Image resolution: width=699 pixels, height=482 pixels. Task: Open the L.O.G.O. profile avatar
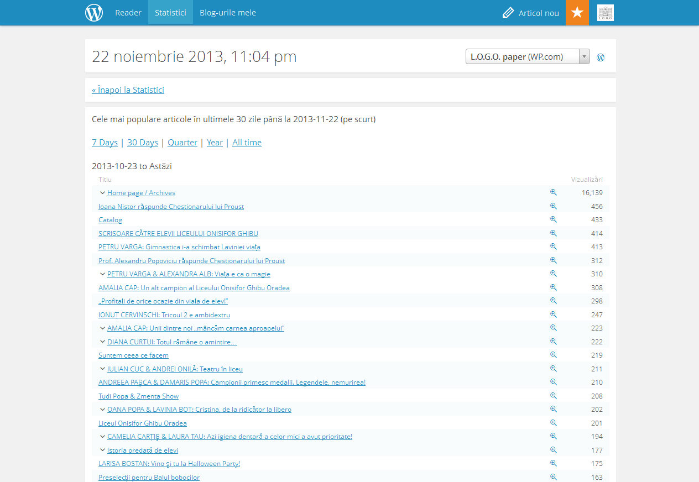[605, 13]
